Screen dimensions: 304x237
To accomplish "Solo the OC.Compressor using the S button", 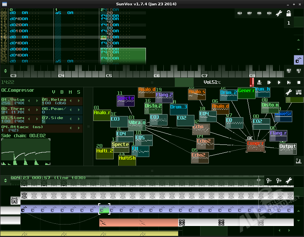I will (78, 92).
